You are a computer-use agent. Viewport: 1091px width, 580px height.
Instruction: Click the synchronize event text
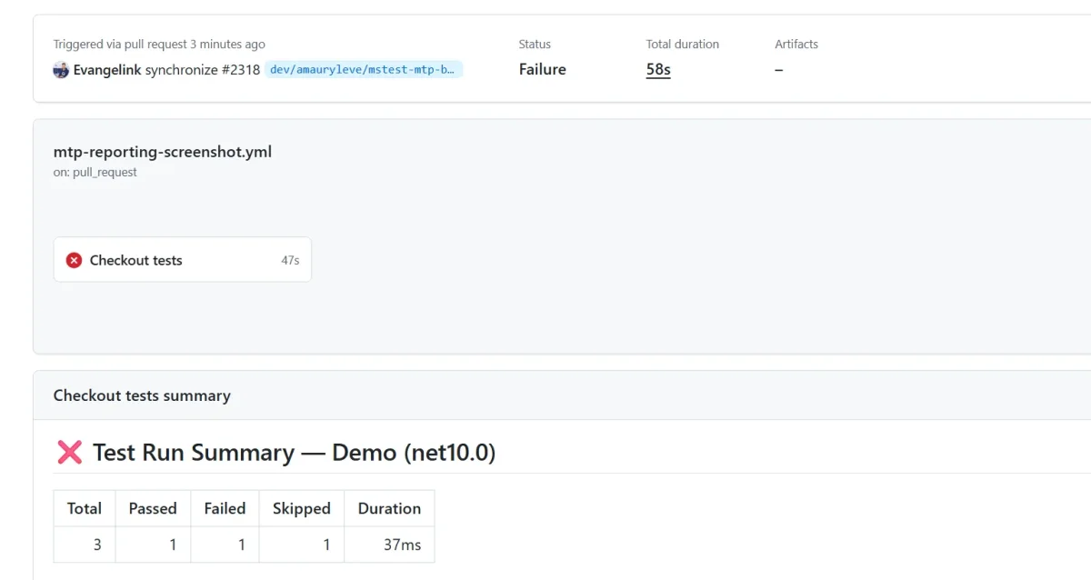(182, 70)
